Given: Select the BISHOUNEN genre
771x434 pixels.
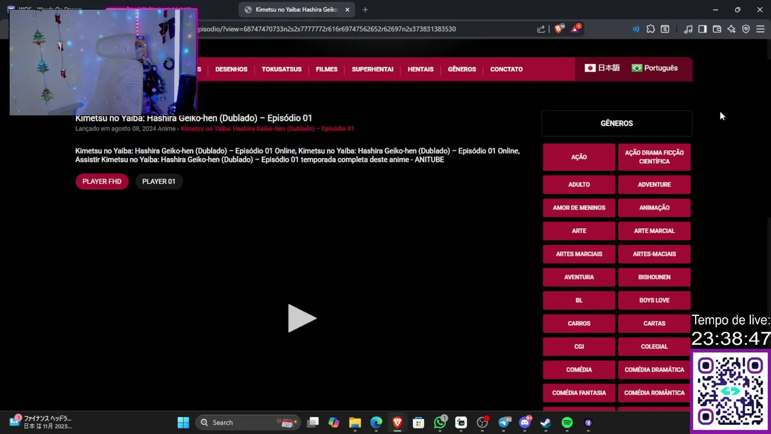Looking at the screenshot, I should coord(654,277).
